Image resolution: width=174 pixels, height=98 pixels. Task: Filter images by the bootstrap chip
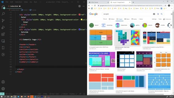pos(107,25)
